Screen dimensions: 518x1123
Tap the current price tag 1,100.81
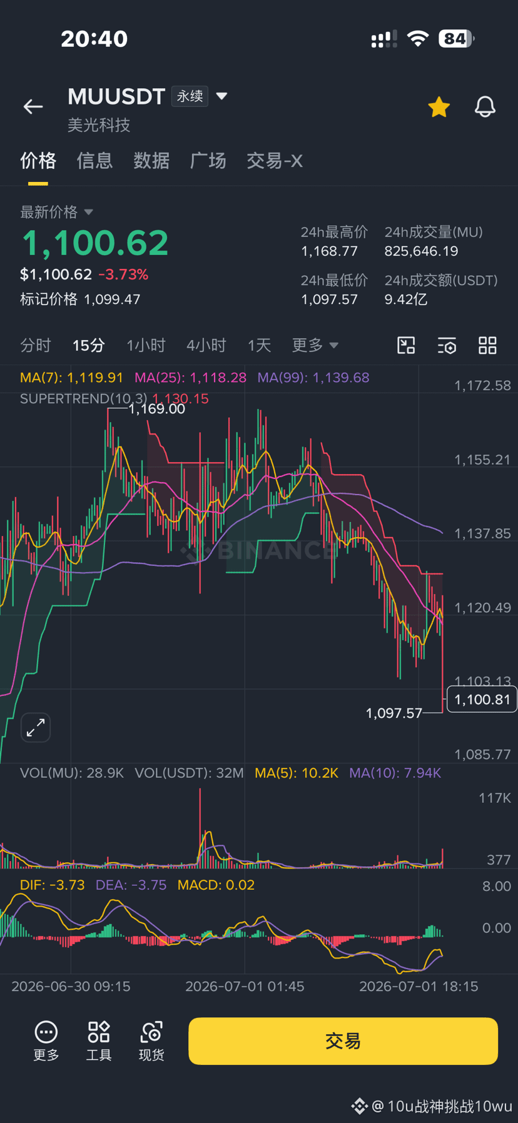[x=482, y=700]
